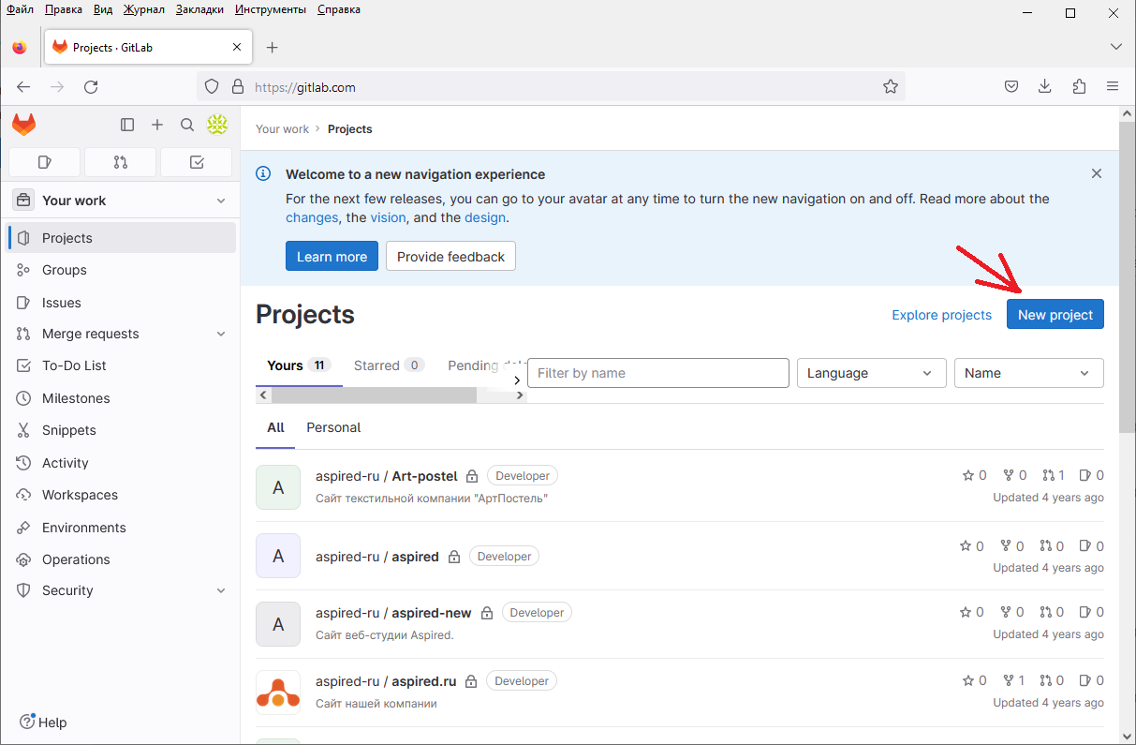Click the issues count of aspired-new project
1136x745 pixels.
[x=1091, y=613]
